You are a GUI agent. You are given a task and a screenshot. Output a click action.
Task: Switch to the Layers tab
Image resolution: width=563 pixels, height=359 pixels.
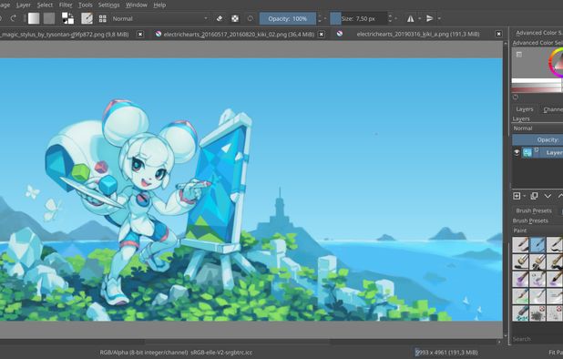tap(525, 109)
